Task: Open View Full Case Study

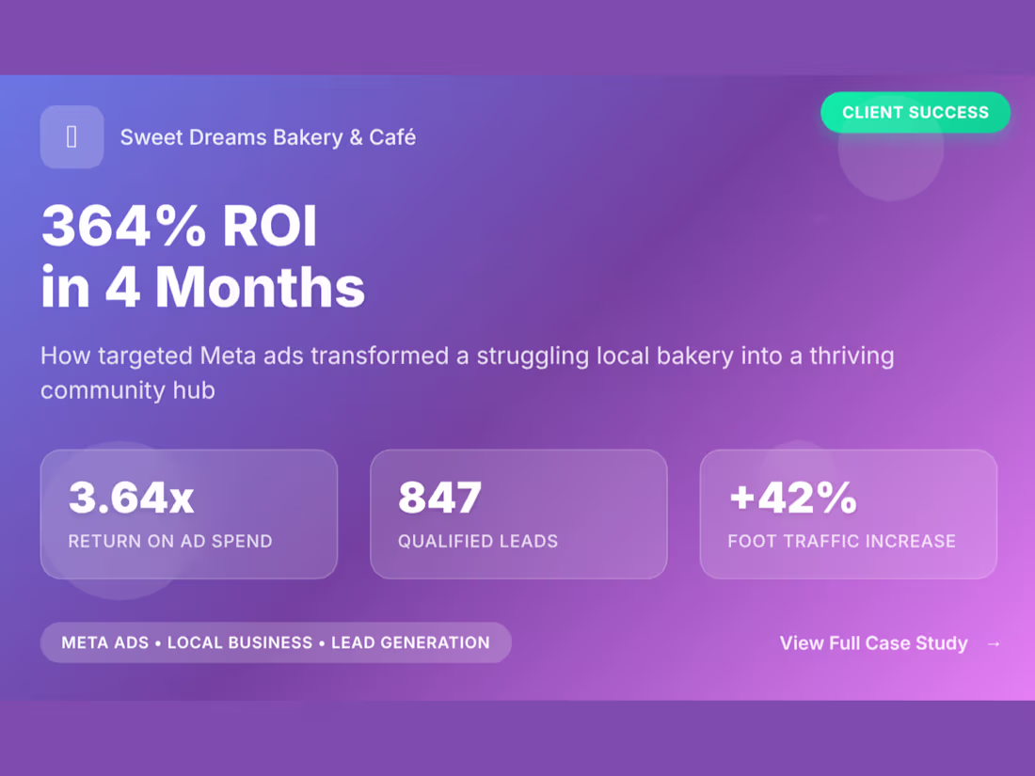Action: click(x=873, y=643)
